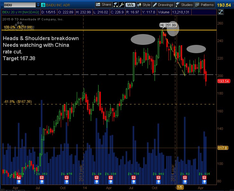Click the BIDU symbol input field
Screen dimensions: 234x191
[x=20, y=5]
